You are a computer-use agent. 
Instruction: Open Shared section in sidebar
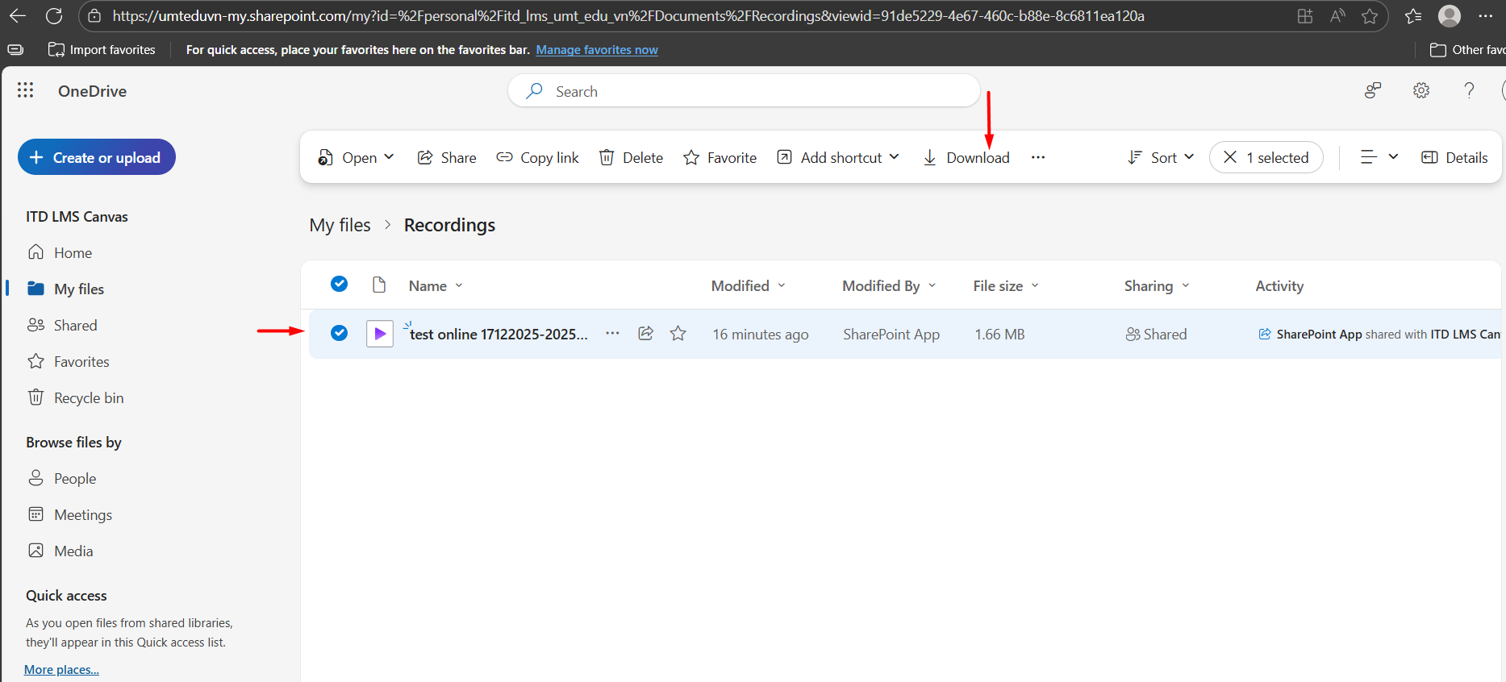(x=75, y=326)
